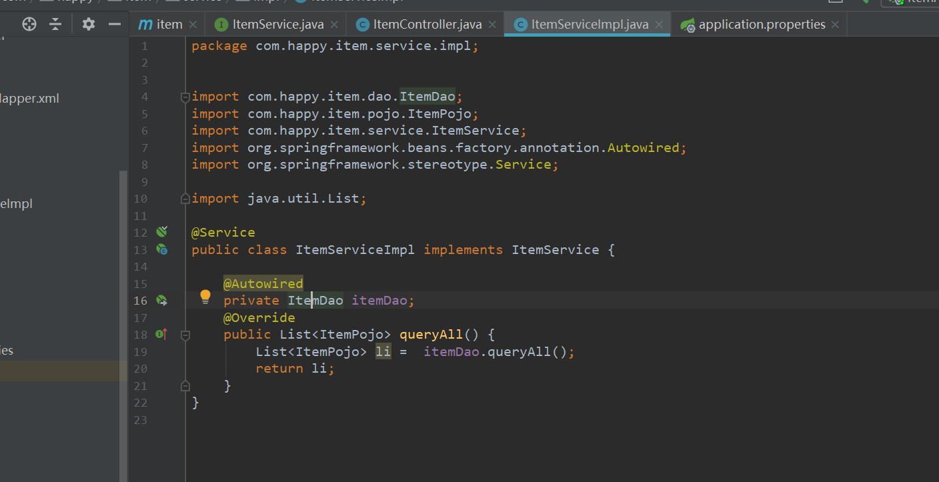Click class bean gutter icon on line 13
The image size is (939, 482).
tap(161, 249)
